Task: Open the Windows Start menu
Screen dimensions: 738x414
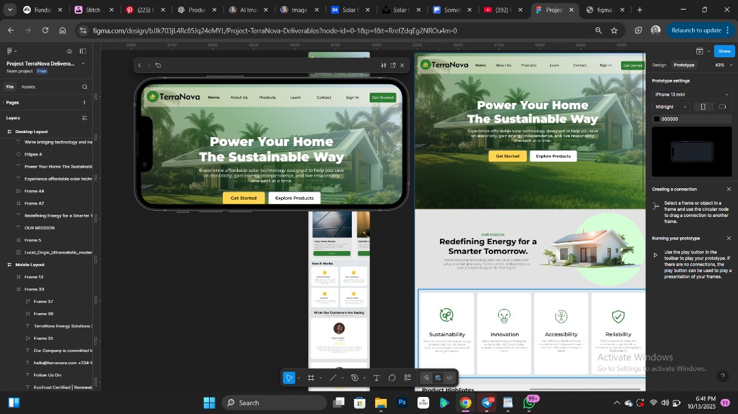Action: pos(209,402)
